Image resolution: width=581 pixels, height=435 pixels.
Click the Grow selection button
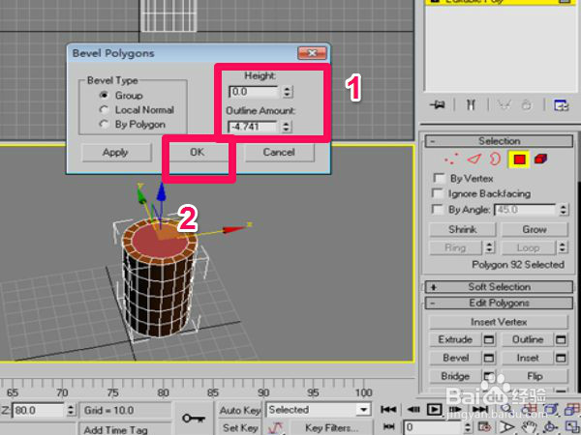pos(535,229)
